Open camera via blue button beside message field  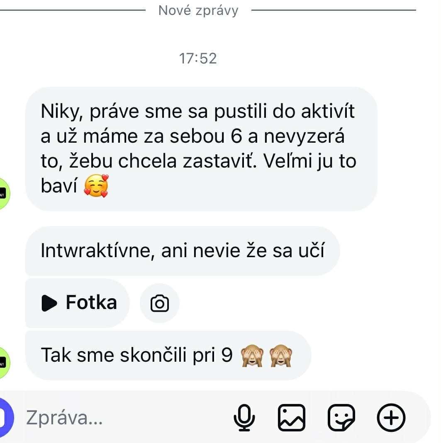click(6, 418)
